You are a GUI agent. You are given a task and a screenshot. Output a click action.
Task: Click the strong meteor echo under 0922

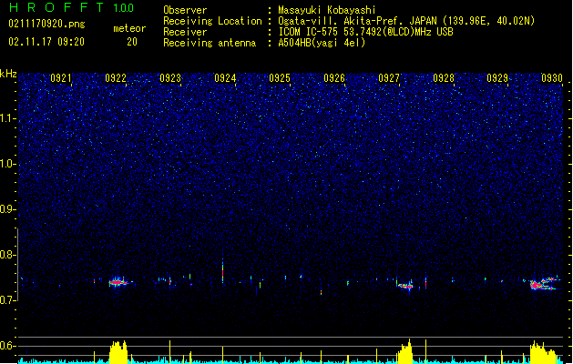118,282
